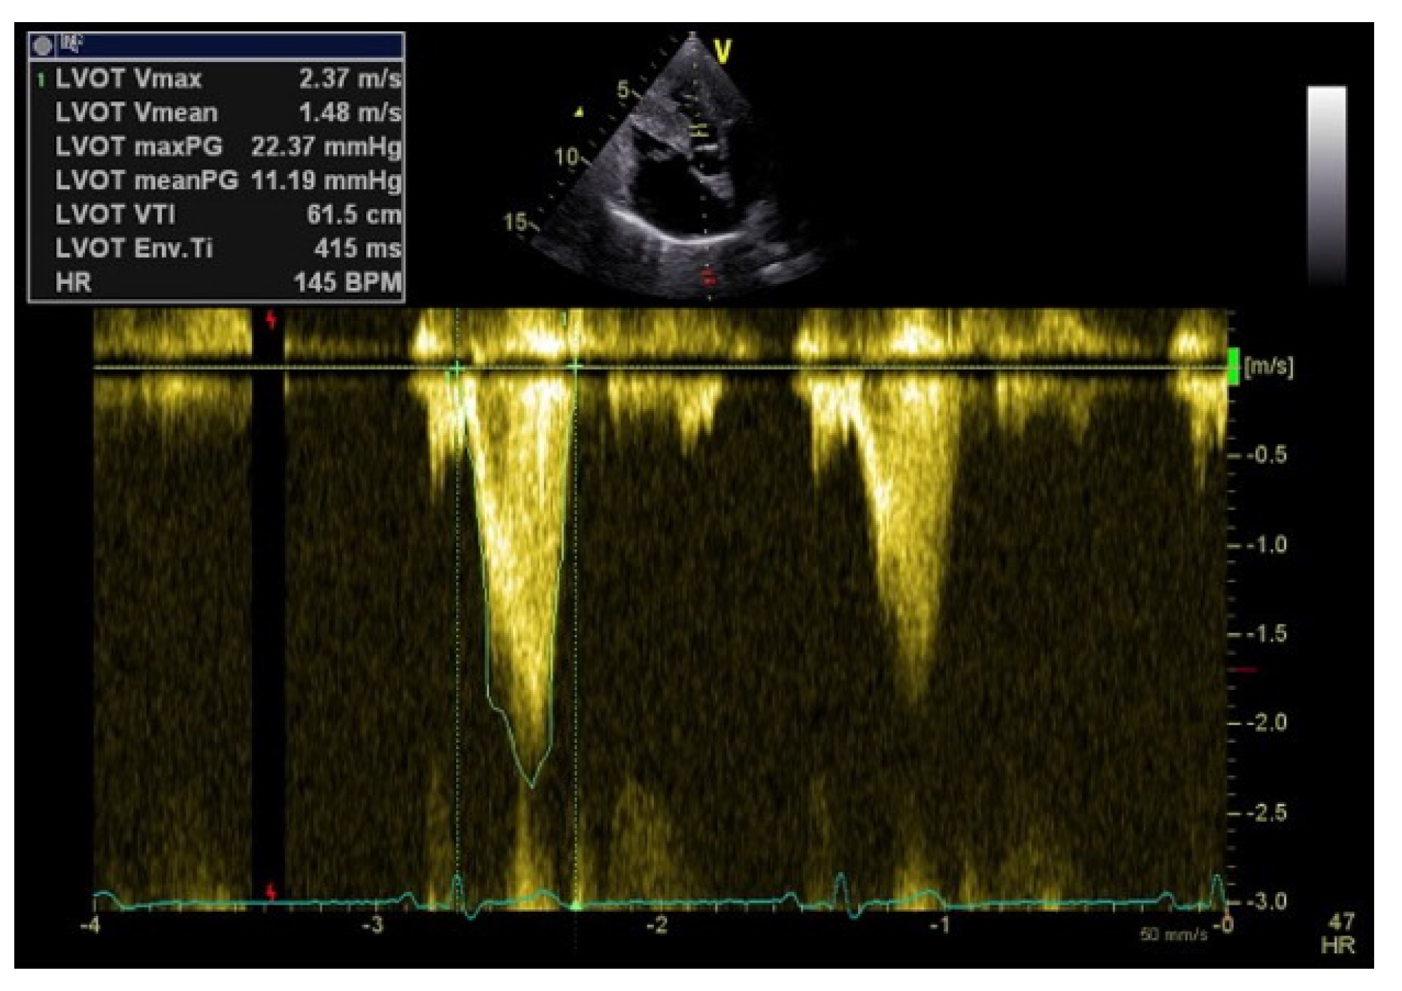Screen dimensions: 1402x991
Task: Select the HR 145 BPM row
Action: coord(216,283)
